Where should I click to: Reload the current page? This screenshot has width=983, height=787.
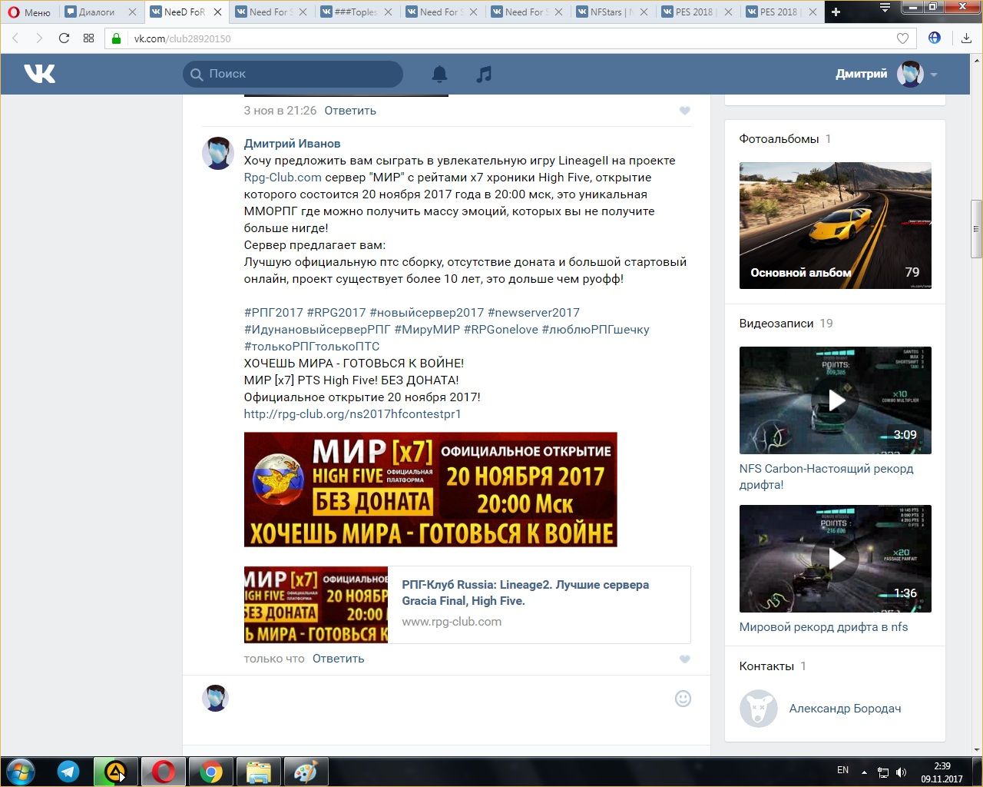click(x=64, y=38)
